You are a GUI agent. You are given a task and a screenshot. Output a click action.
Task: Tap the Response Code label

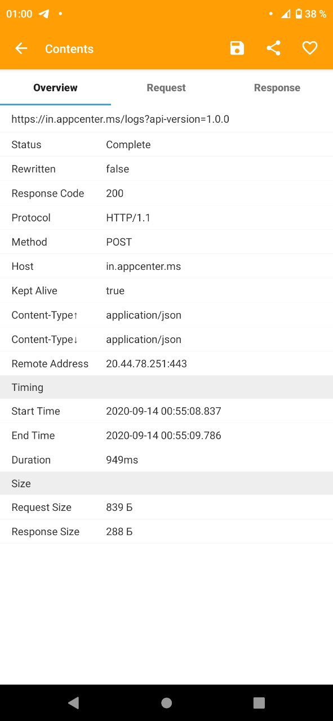(x=48, y=193)
